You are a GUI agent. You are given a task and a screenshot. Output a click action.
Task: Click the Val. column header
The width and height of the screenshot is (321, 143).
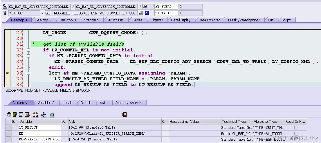point(115,121)
